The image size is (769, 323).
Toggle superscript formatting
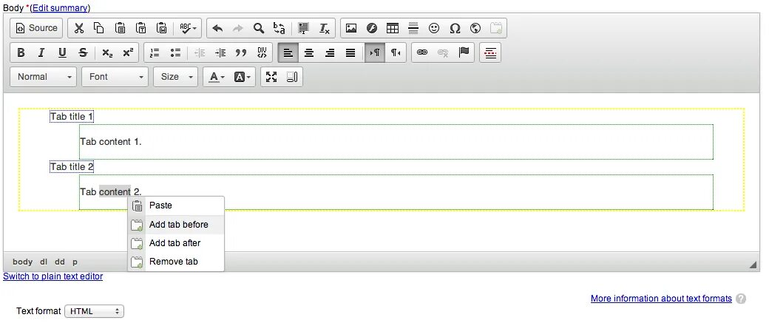click(x=128, y=52)
